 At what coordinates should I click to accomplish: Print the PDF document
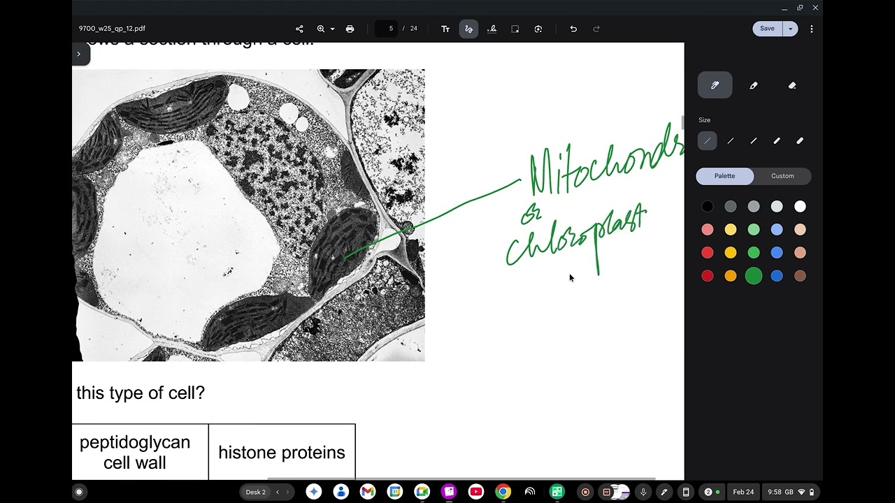[350, 29]
